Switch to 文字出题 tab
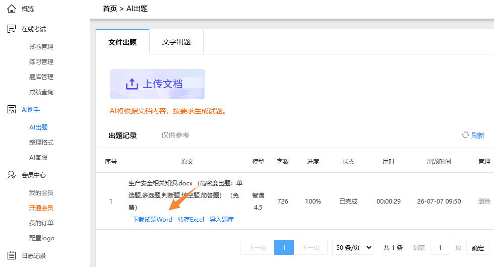Screen dimensions: 494x267 [x=176, y=42]
